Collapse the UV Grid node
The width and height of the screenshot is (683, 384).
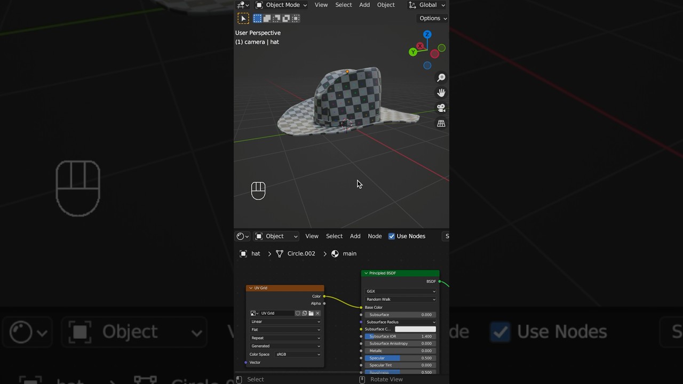[x=251, y=288]
